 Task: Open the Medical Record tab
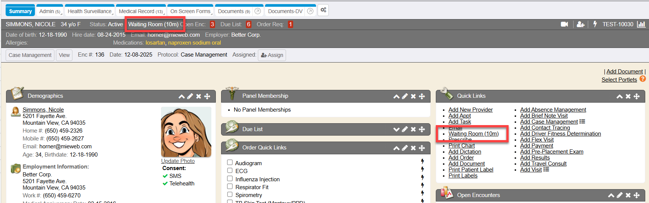[140, 11]
